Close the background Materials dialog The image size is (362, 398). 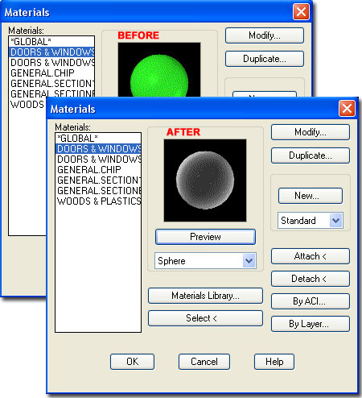[x=301, y=12]
